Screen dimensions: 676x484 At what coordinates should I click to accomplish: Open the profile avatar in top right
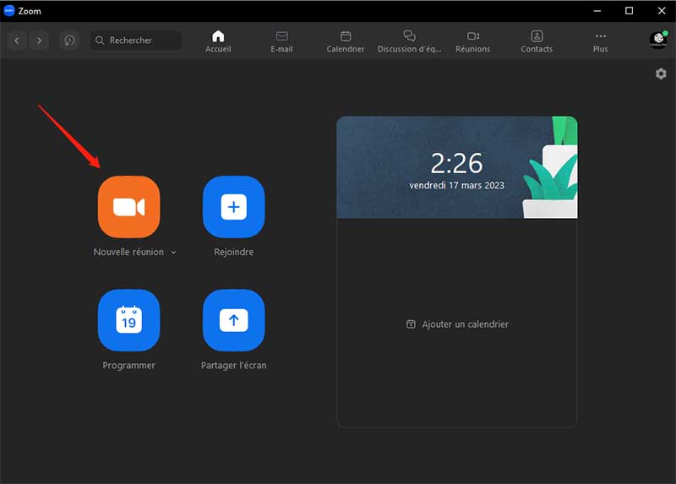point(657,41)
